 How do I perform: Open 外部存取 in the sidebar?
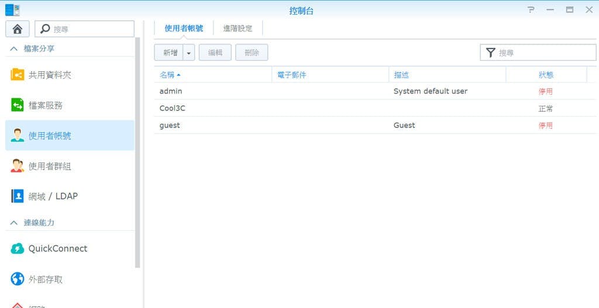(x=70, y=279)
